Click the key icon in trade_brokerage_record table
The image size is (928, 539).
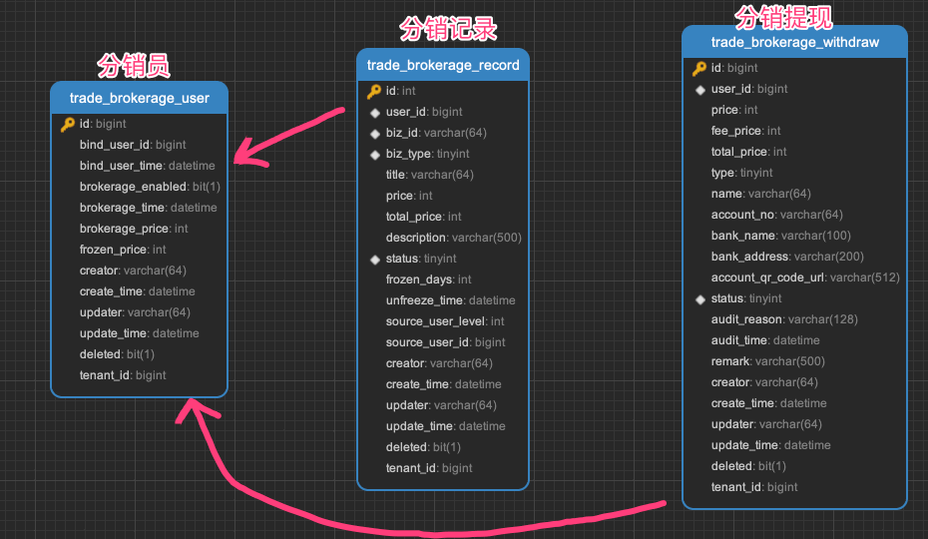(374, 92)
